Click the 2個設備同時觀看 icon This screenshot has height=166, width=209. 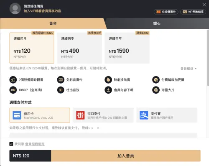point(13,80)
